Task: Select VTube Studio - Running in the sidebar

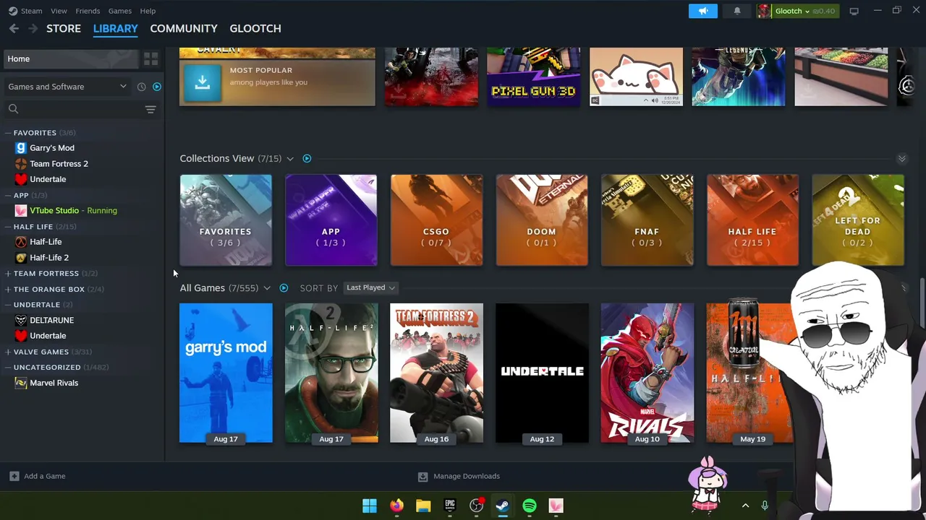Action: [66, 211]
